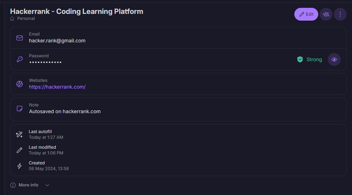The width and height of the screenshot is (352, 195).
Task: Click the Websites field label
Action: click(x=38, y=80)
